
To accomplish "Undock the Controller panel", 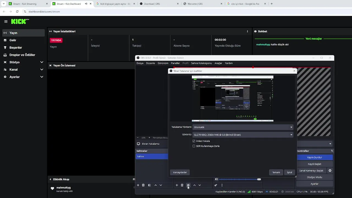I will click(332, 151).
